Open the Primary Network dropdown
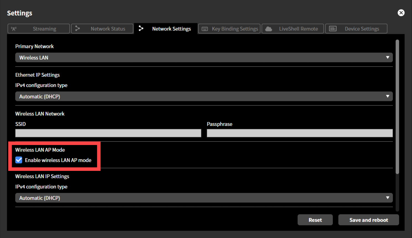The width and height of the screenshot is (412, 238). [204, 58]
